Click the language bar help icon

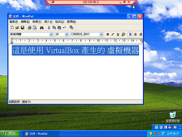coord(175,127)
